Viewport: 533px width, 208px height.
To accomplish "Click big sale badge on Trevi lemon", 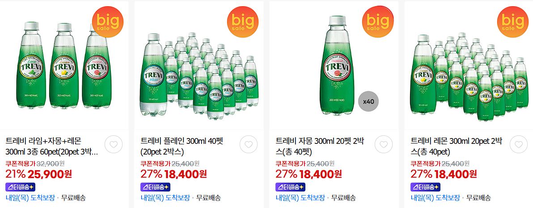I will click(512, 22).
